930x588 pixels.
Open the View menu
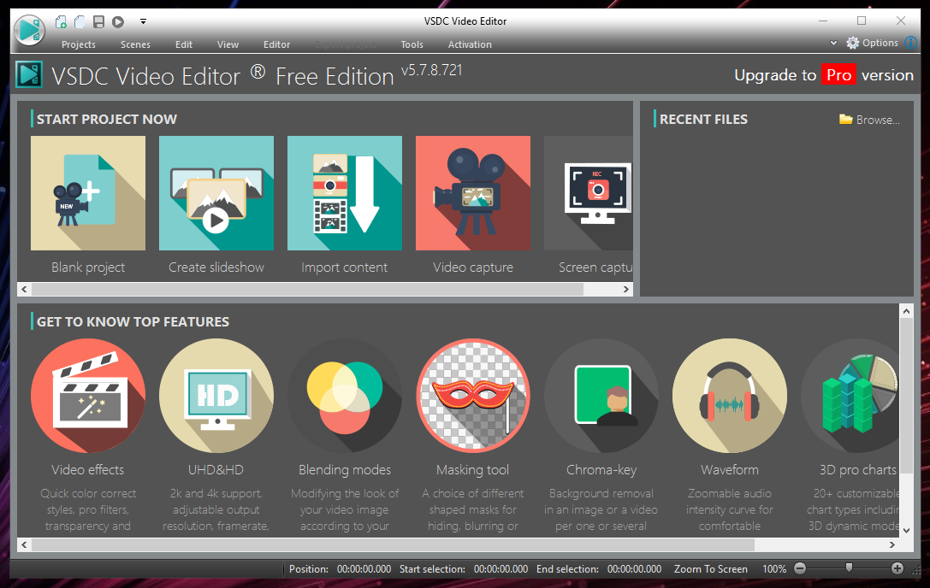(x=228, y=44)
